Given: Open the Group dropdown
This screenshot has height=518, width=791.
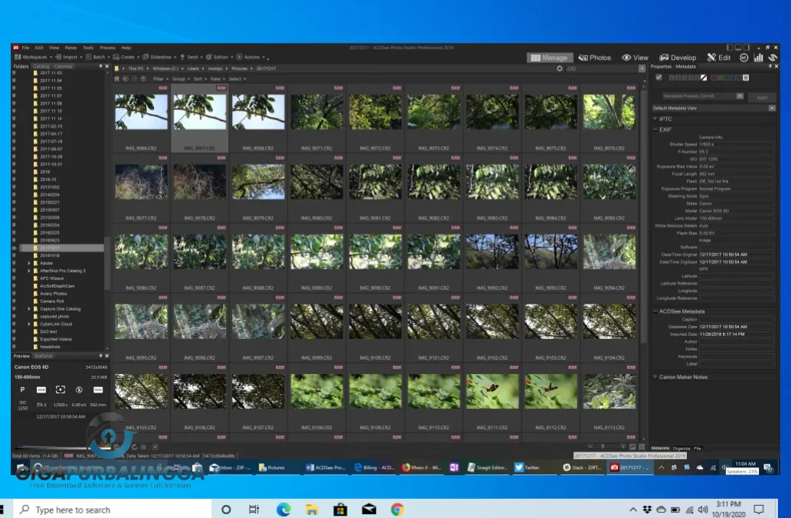Looking at the screenshot, I should click(x=181, y=79).
